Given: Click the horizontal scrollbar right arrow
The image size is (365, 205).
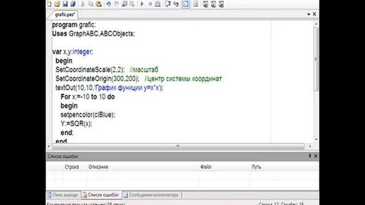Looking at the screenshot, I should click(x=310, y=146).
